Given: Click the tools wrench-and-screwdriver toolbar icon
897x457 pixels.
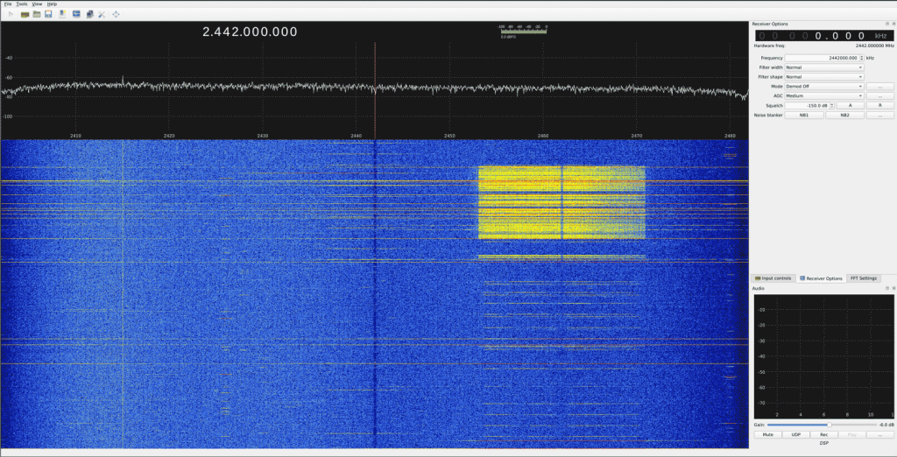Looking at the screenshot, I should tap(102, 14).
